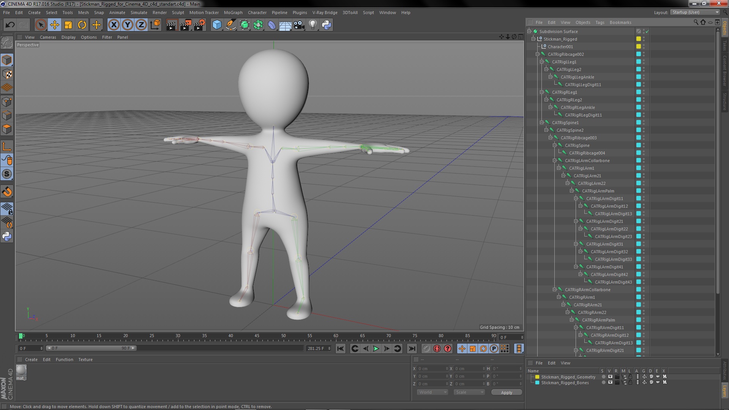Collapse the CATRigSpine1 branch
Viewport: 729px width, 410px height.
coord(542,123)
